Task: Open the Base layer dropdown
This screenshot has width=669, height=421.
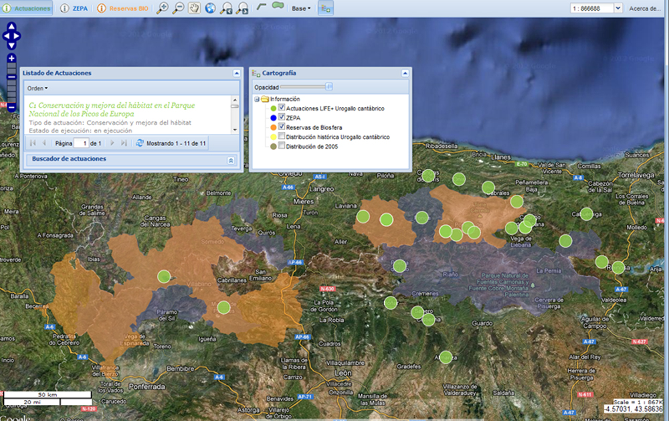Action: coord(302,9)
